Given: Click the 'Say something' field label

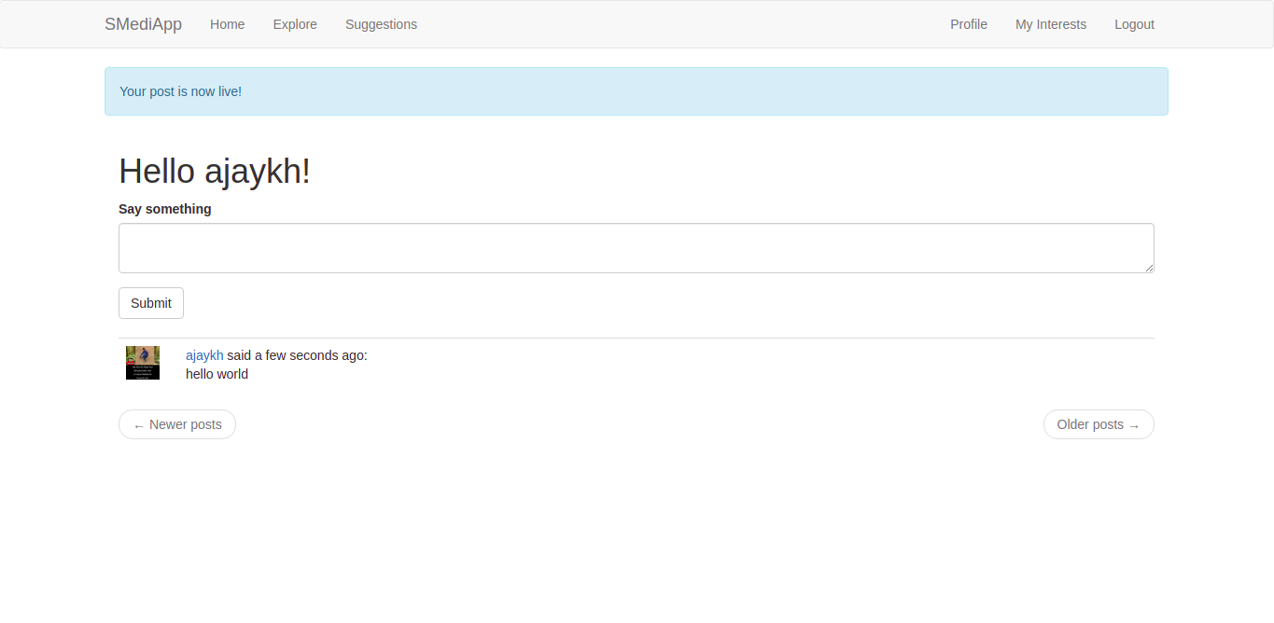Looking at the screenshot, I should pyautogui.click(x=164, y=209).
